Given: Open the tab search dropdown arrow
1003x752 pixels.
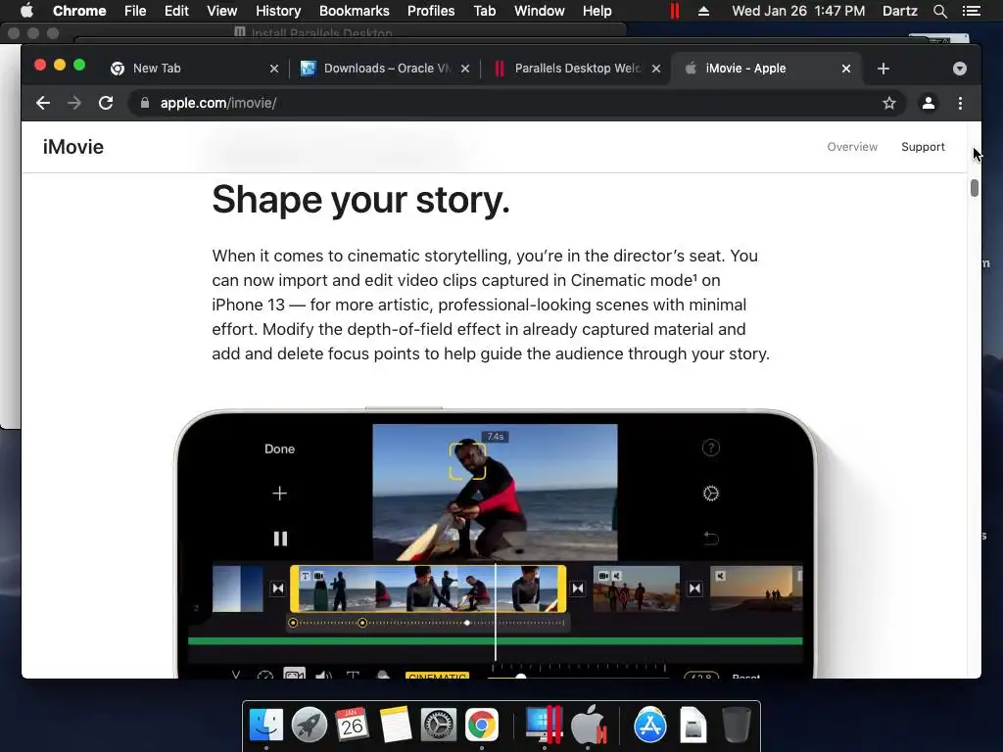Looking at the screenshot, I should [960, 69].
